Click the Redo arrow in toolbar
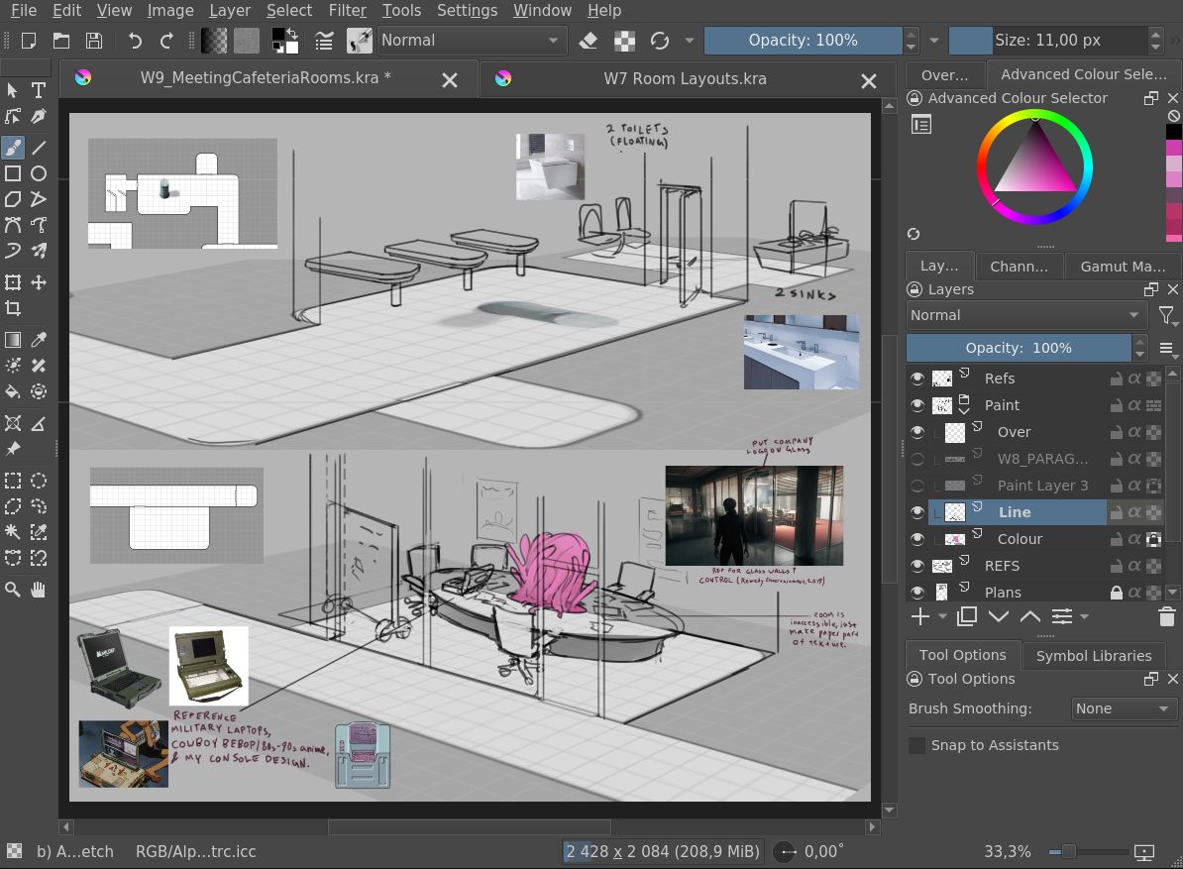Screen dimensions: 1183x869 [x=166, y=40]
